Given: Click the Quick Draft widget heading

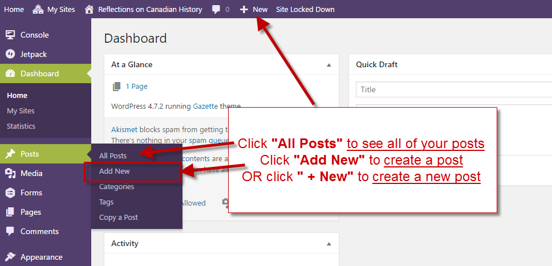Looking at the screenshot, I should click(x=377, y=65).
